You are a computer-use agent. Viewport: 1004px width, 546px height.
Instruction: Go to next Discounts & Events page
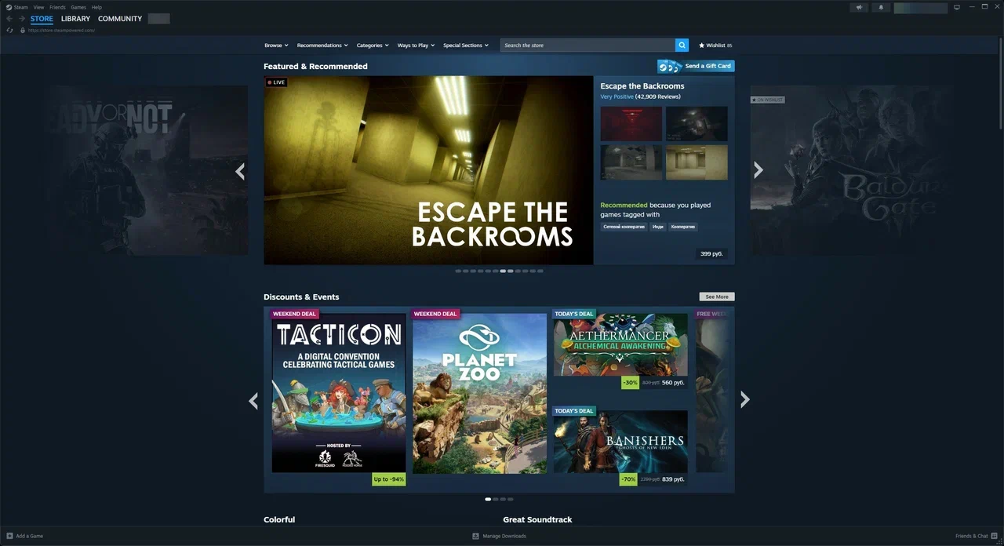coord(745,400)
